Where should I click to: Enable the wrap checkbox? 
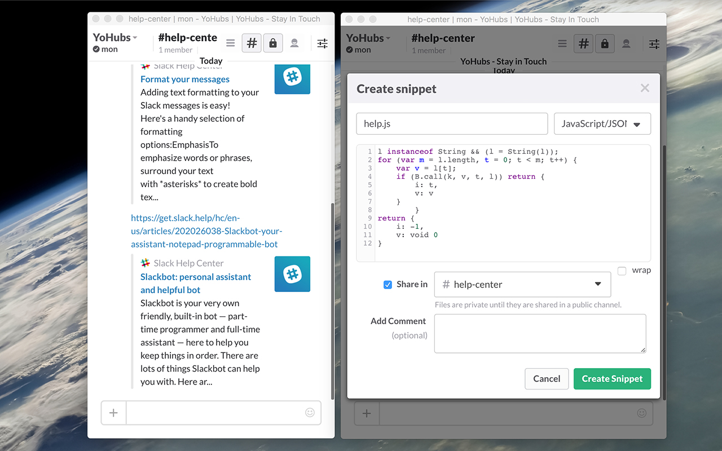(x=622, y=271)
